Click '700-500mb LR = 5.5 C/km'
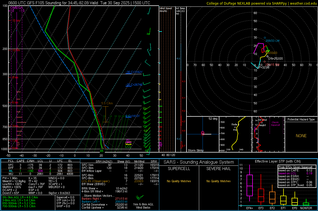The width and height of the screenshot is (318, 211). tap(19, 206)
